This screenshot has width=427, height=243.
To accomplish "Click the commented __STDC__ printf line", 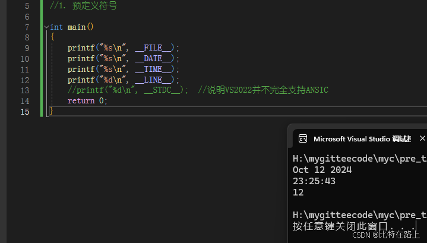I will point(128,90).
